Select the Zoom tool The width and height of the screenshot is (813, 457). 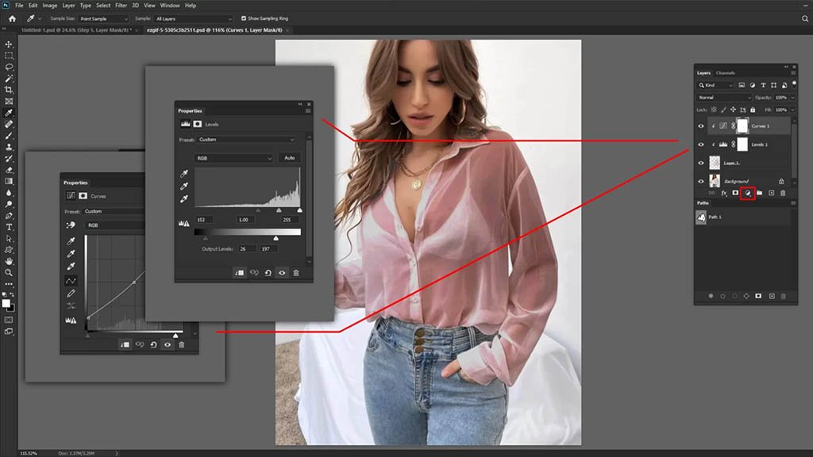pyautogui.click(x=10, y=272)
